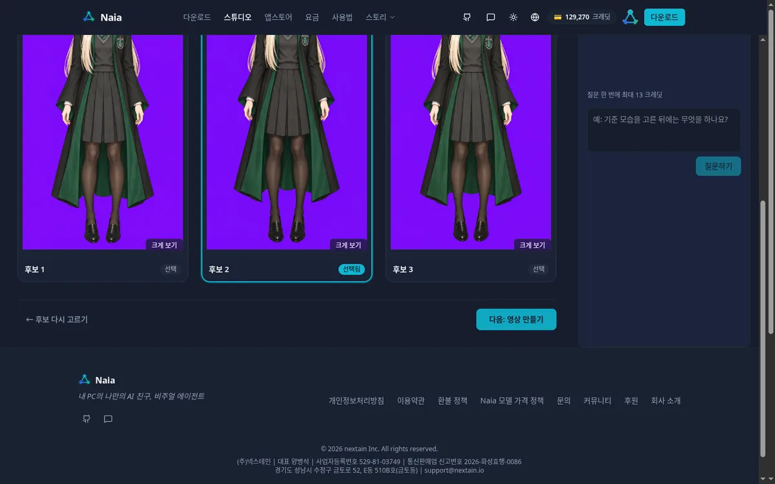
Task: Select 후보 3 with its 선택 toggle
Action: click(539, 269)
